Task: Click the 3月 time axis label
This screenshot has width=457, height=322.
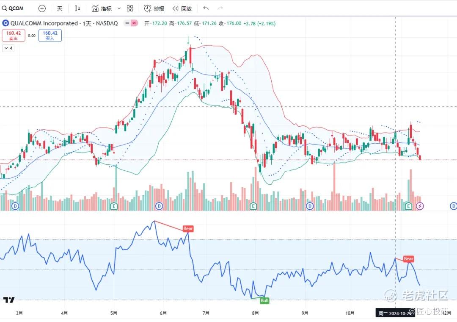Action: (19, 313)
